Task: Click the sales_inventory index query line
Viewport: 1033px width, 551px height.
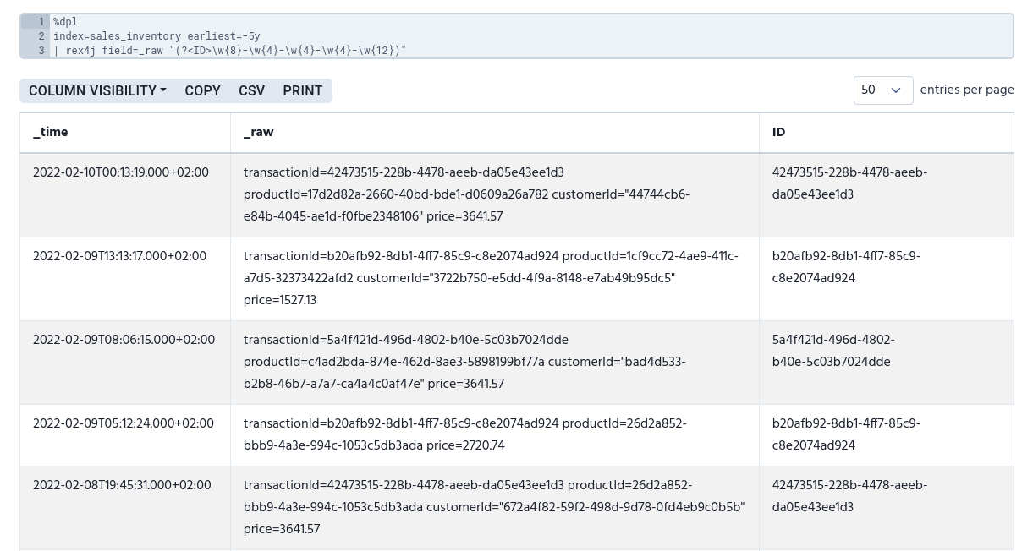Action: pyautogui.click(x=157, y=36)
